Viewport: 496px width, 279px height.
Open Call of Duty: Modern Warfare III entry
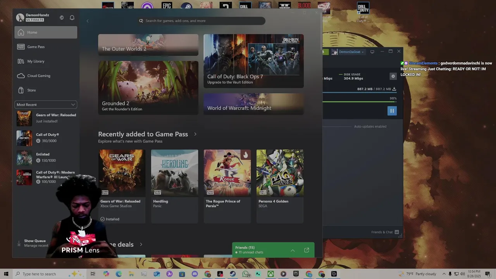pyautogui.click(x=46, y=177)
